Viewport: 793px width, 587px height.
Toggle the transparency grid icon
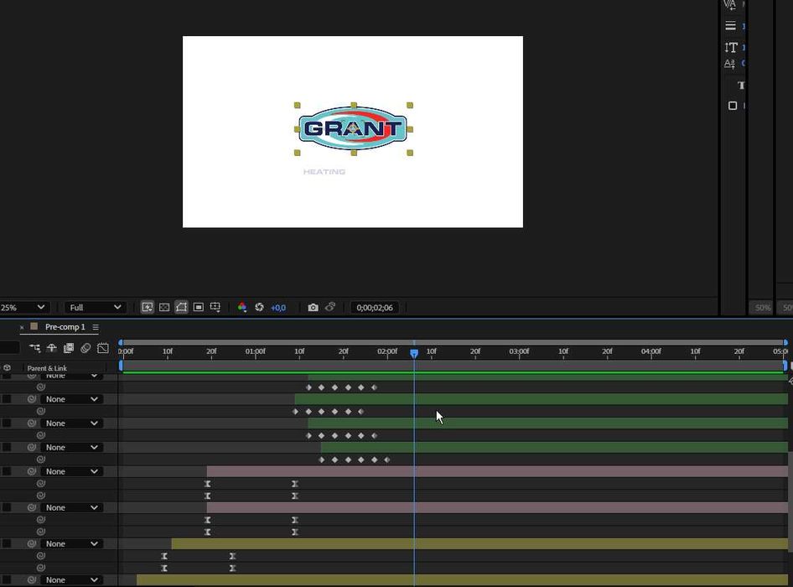[x=164, y=307]
